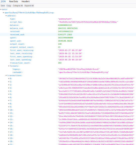Collapse the transactions node arrow

tap(6, 75)
